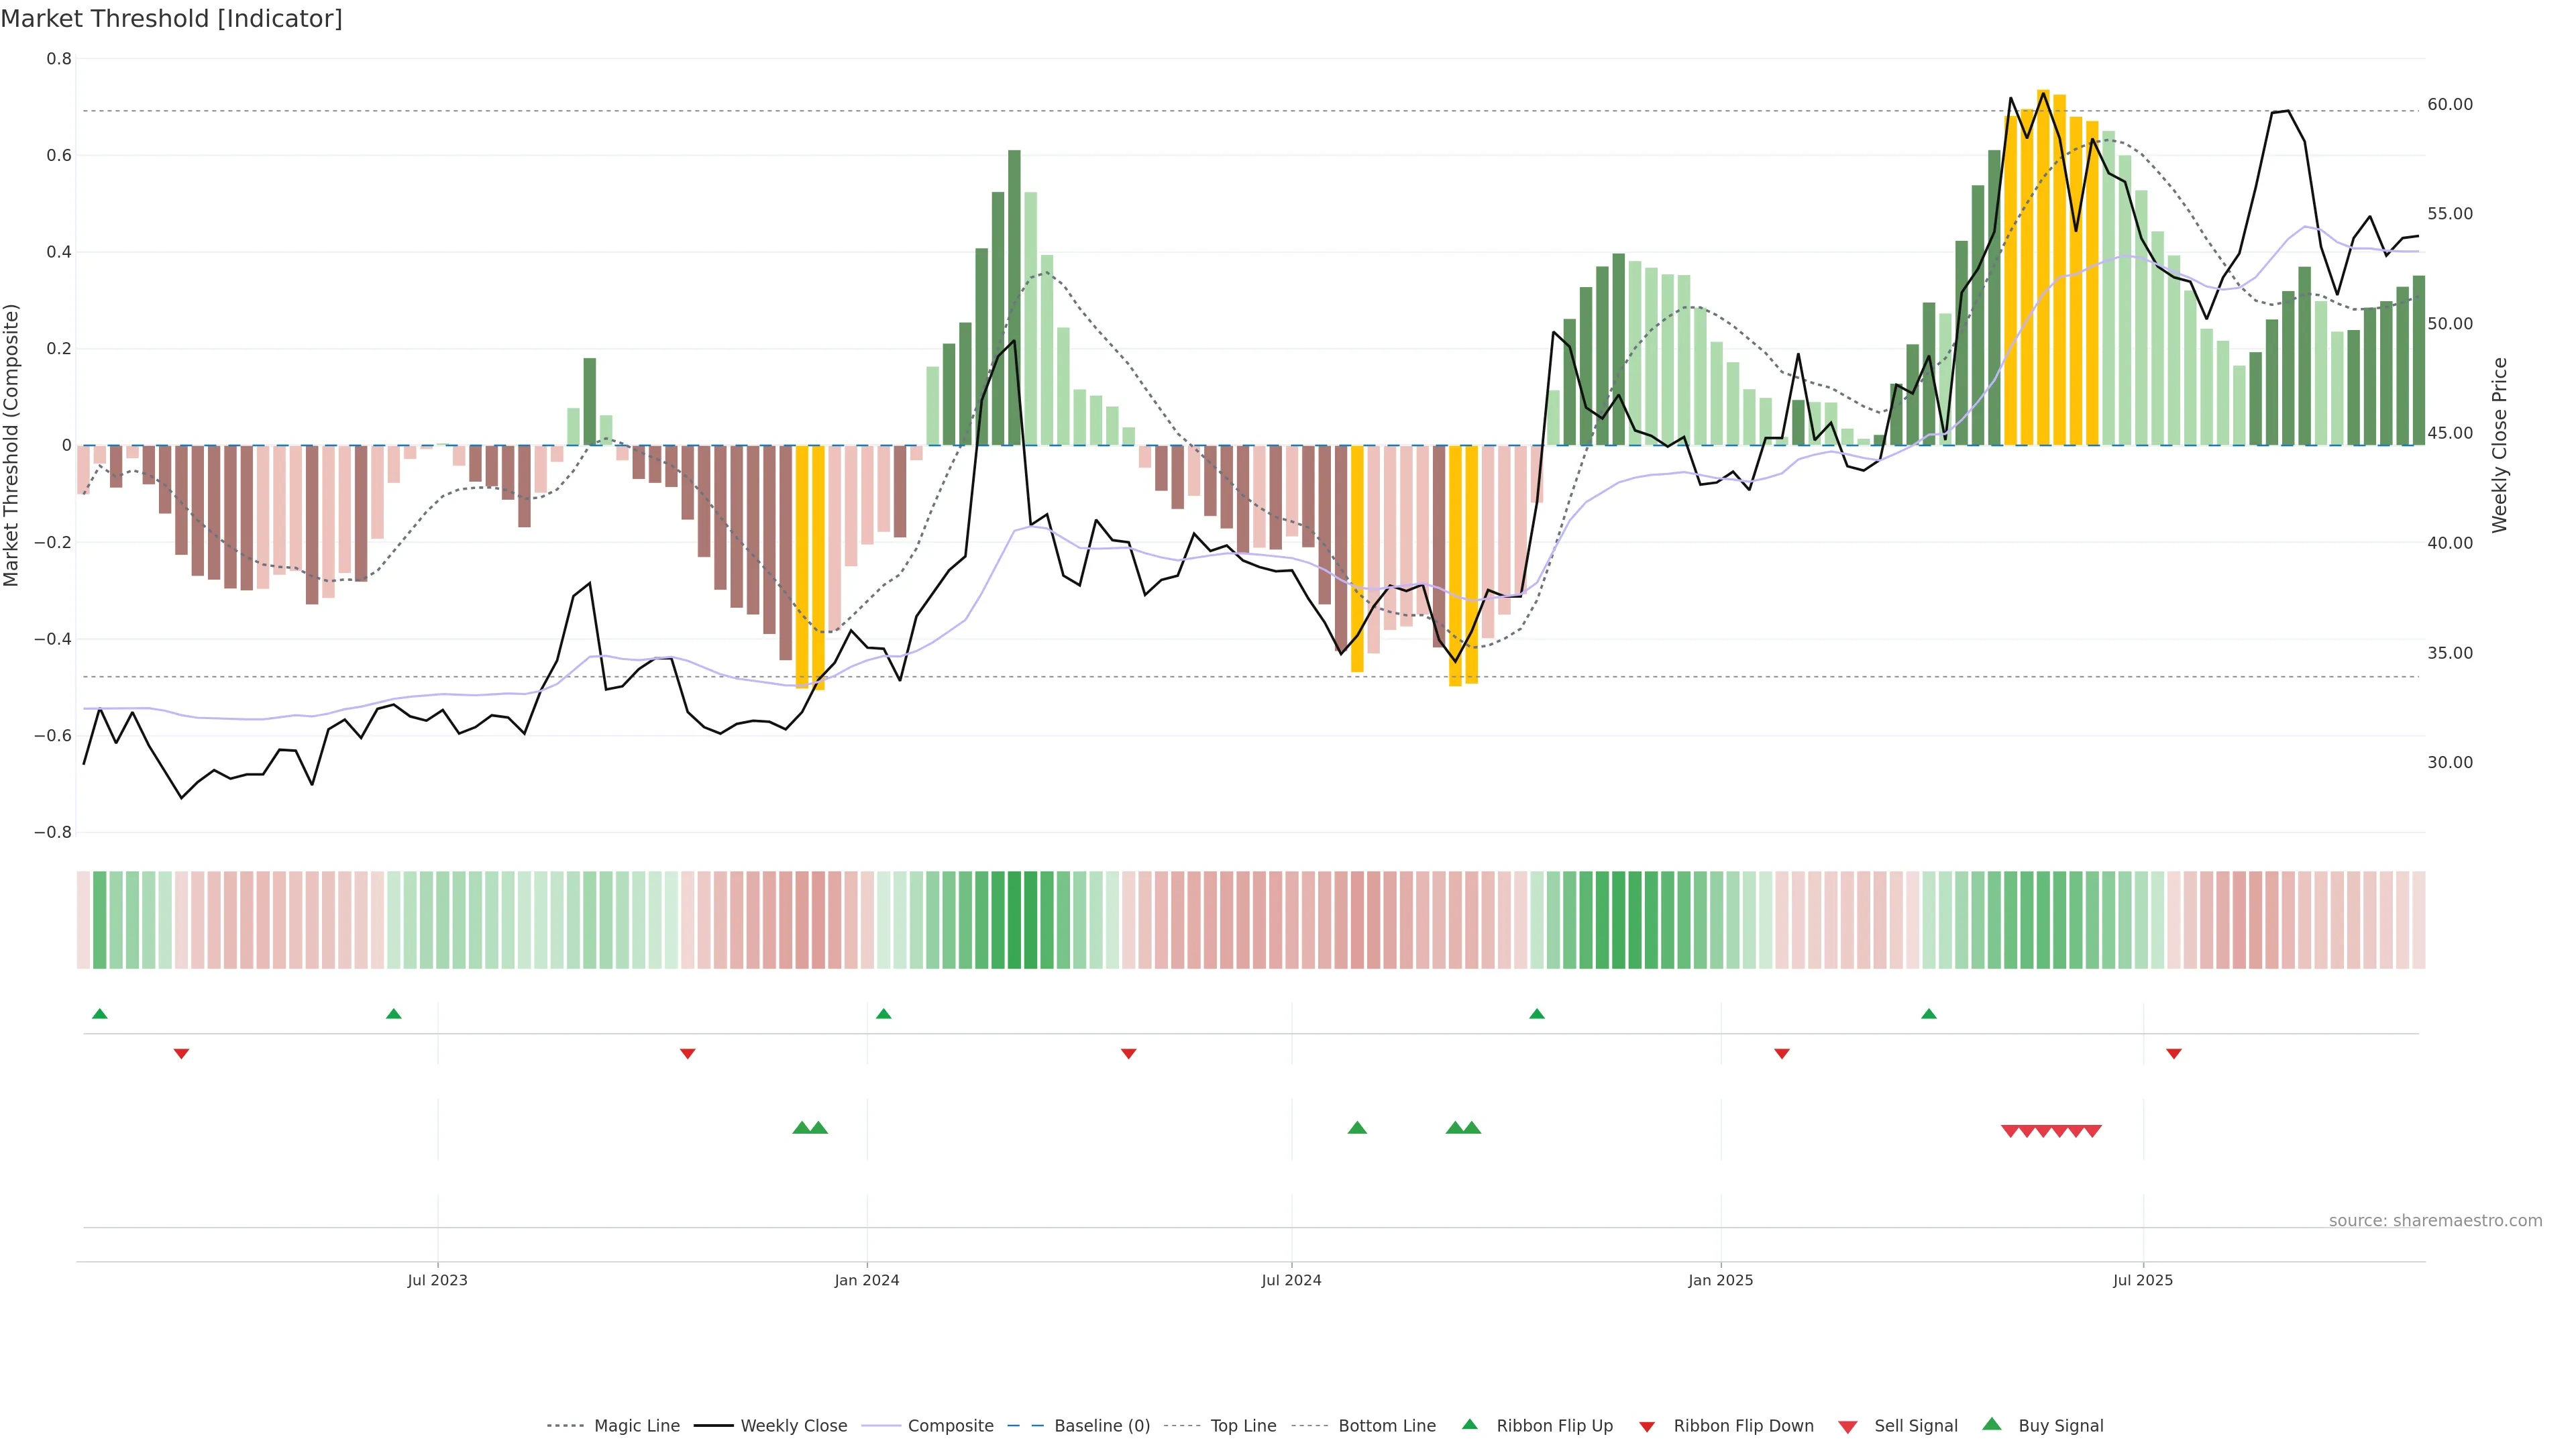
Task: Click the Baseline (0) dashed blue swatch
Action: 1025,1426
